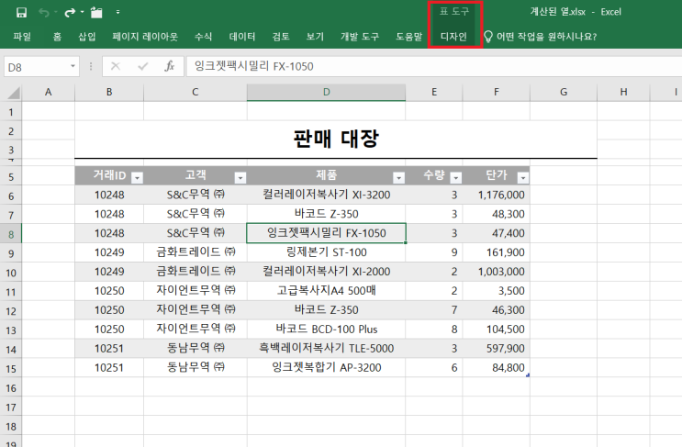The image size is (682, 447).
Task: Click the Name Box showing D8
Action: click(x=37, y=67)
